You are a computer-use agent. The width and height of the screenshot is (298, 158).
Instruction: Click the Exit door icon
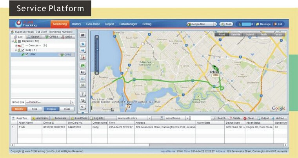coord(275,24)
